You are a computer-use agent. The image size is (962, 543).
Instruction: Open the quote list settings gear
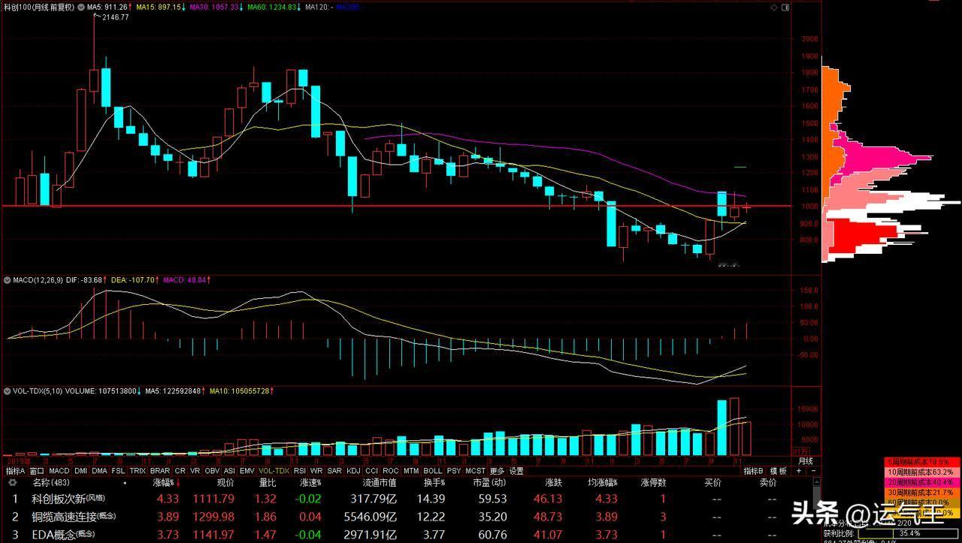tap(12, 482)
